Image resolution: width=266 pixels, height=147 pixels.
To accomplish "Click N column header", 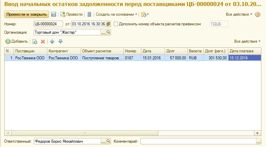I will (x=9, y=51).
